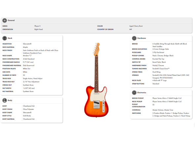Viewport: 195px width, 143px height.
Task: Click the BODY FINISH value 'Gloss Polyester'
Action: point(28,109)
